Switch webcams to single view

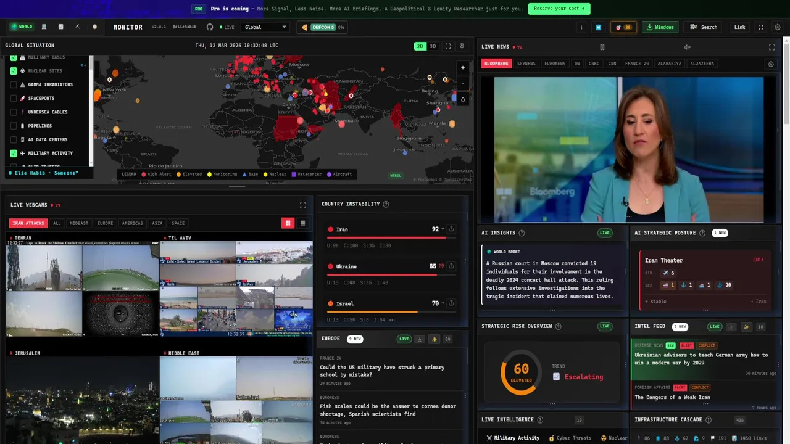[302, 223]
